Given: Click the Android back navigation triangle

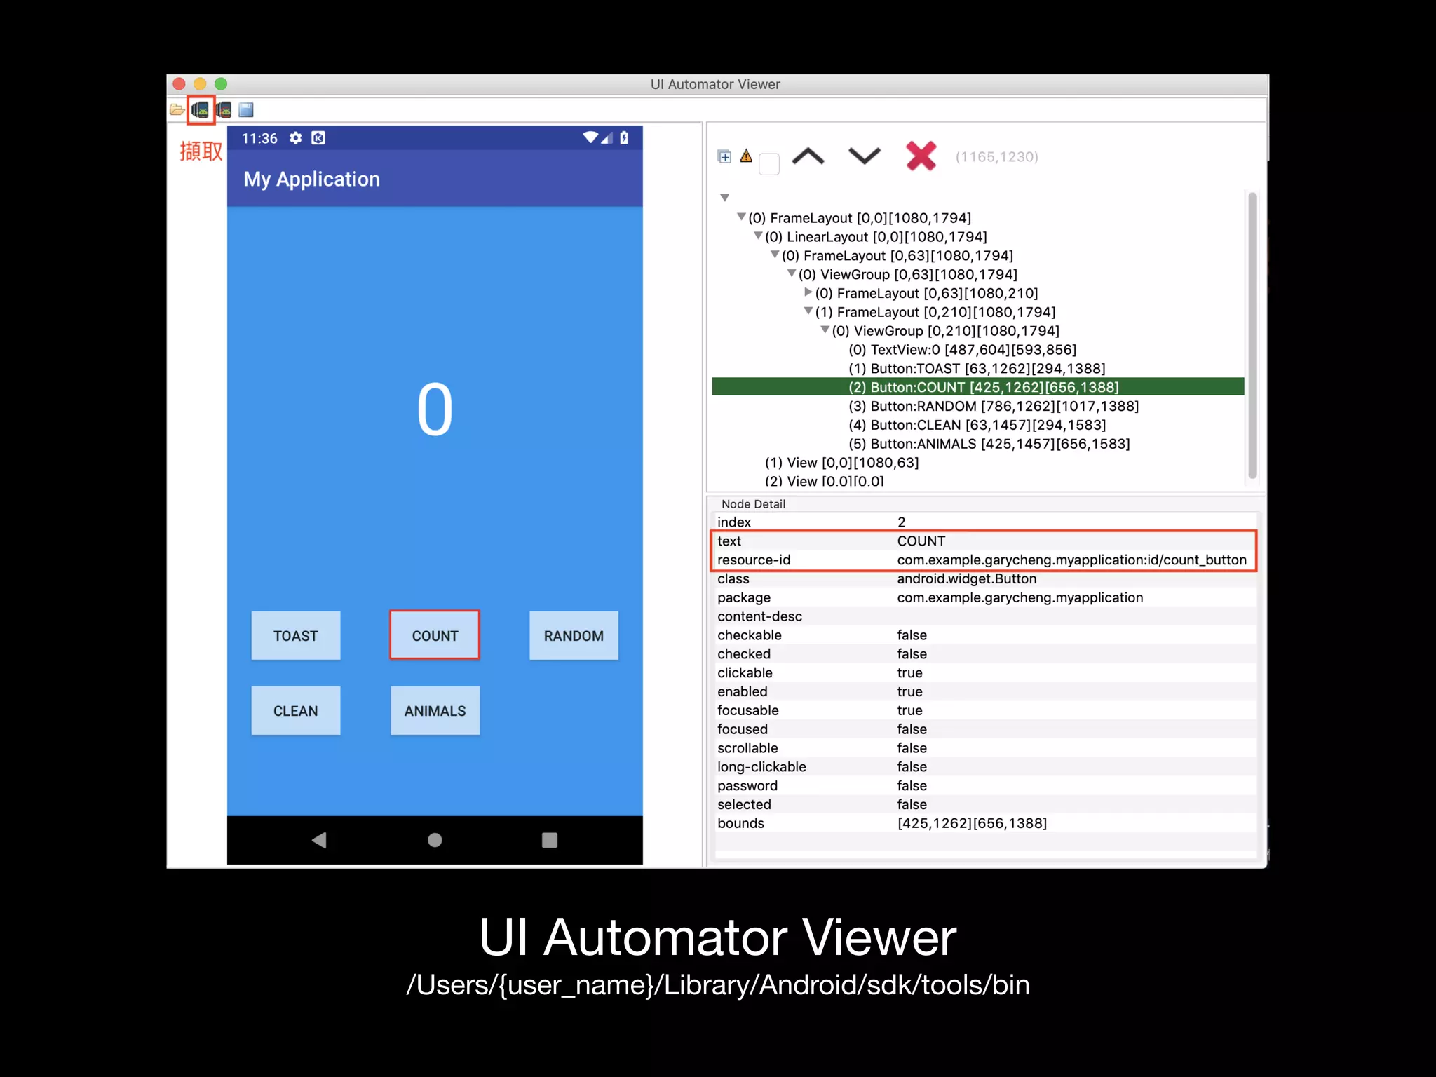Looking at the screenshot, I should point(320,840).
